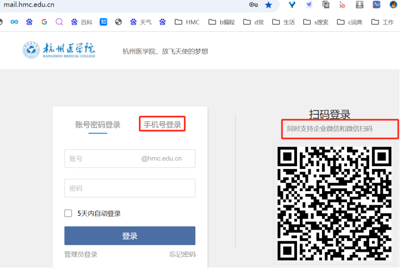Enable the 5天内自动登录 checkbox
The image size is (400, 268).
[68, 213]
